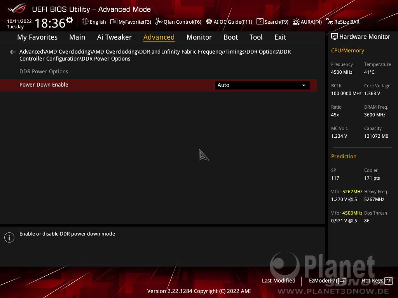Open the Main tab
This screenshot has width=398, height=298.
[x=77, y=37]
